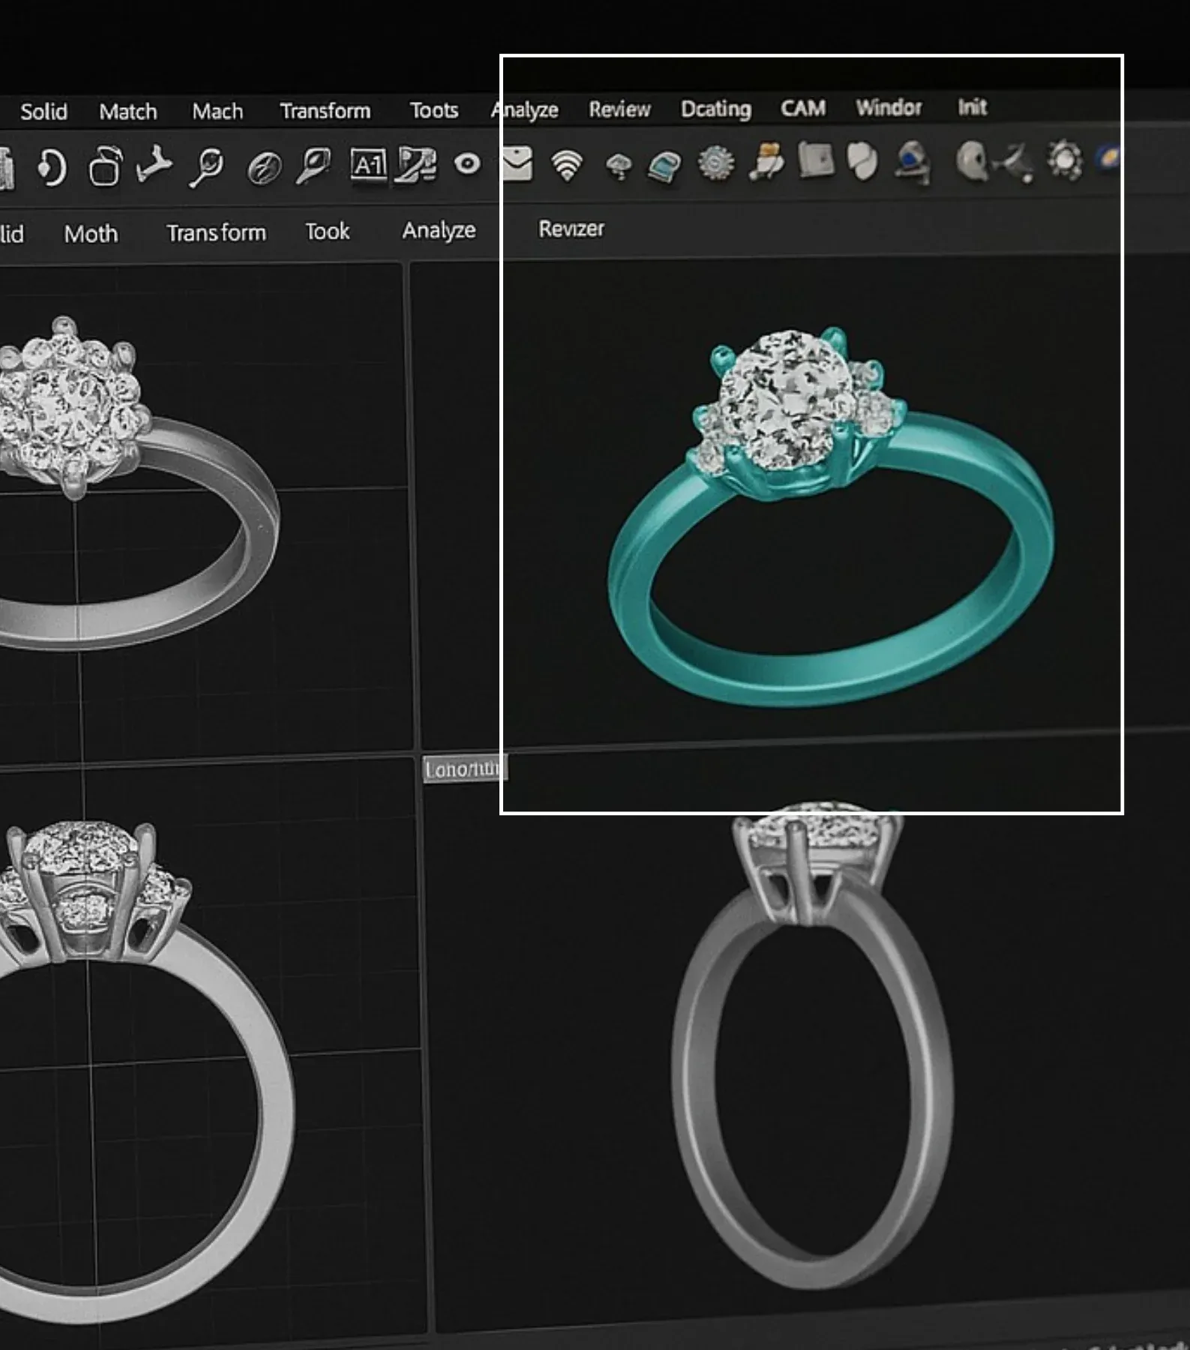Toggle the eye visibility icon in toolbar

tap(467, 164)
